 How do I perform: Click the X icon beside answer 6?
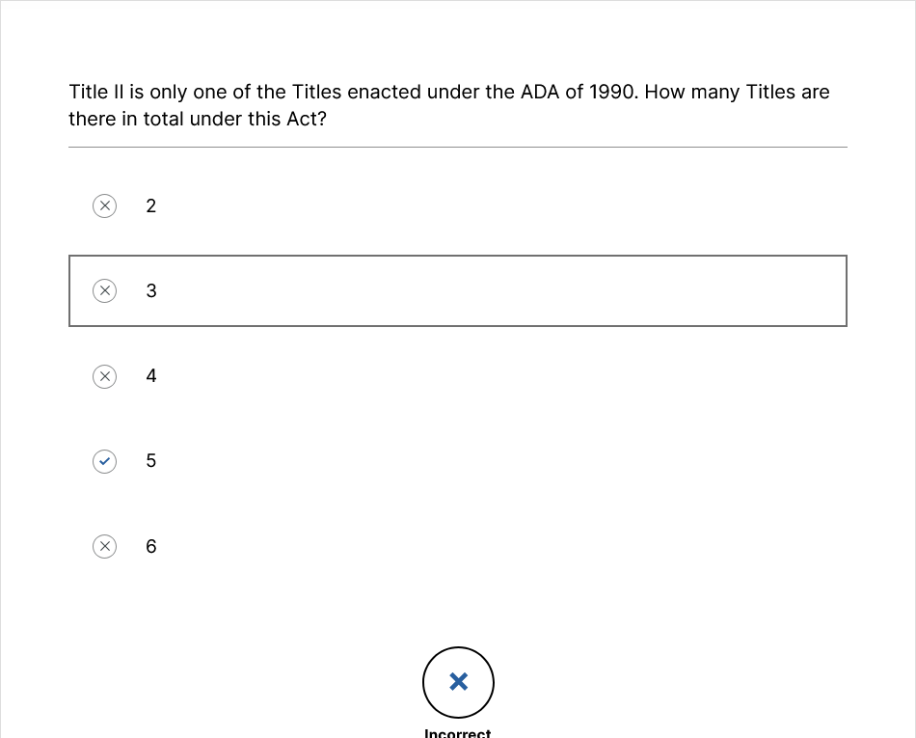click(104, 547)
